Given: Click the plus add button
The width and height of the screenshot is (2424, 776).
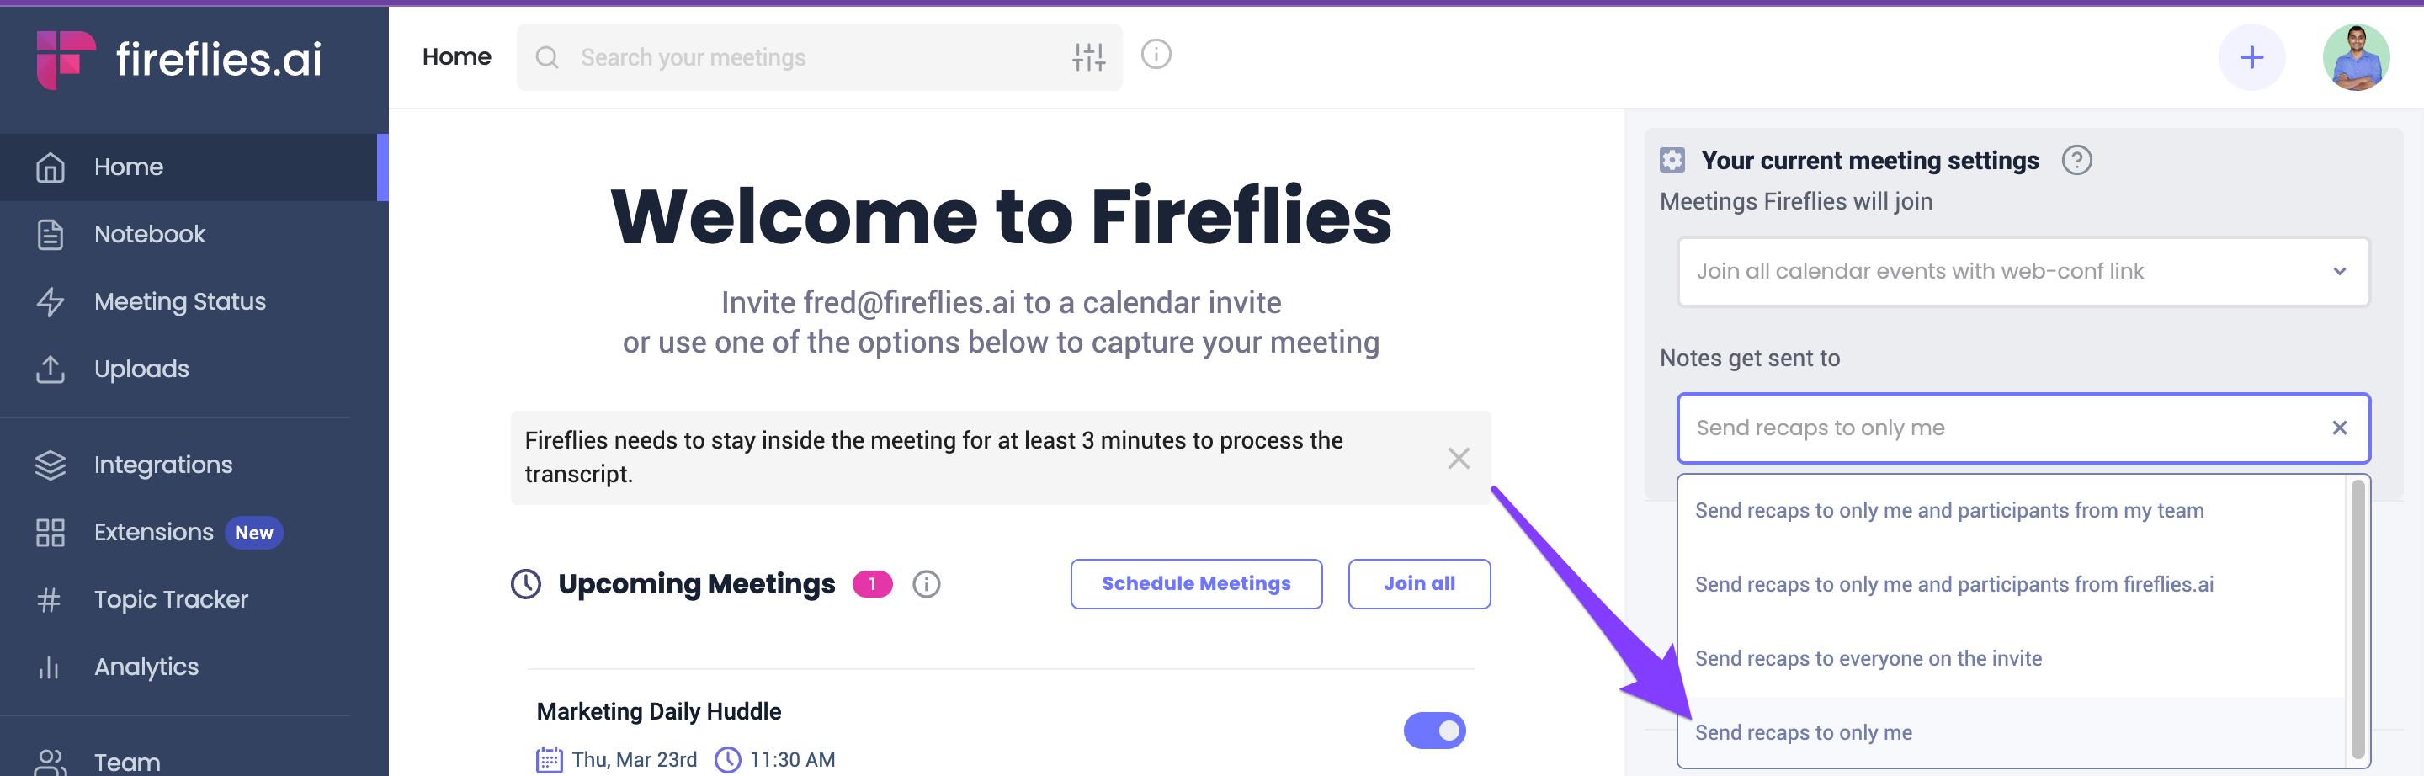Looking at the screenshot, I should click(2251, 57).
